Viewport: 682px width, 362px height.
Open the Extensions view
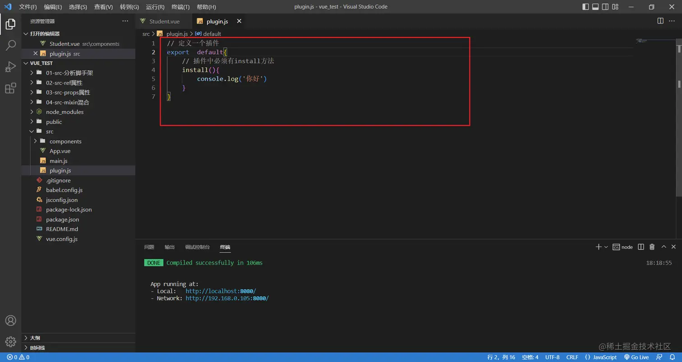(x=10, y=88)
